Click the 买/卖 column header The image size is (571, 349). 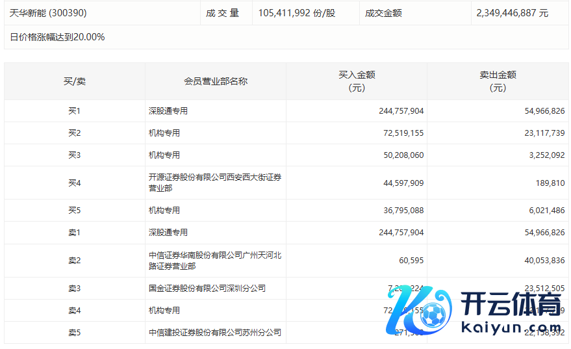74,81
